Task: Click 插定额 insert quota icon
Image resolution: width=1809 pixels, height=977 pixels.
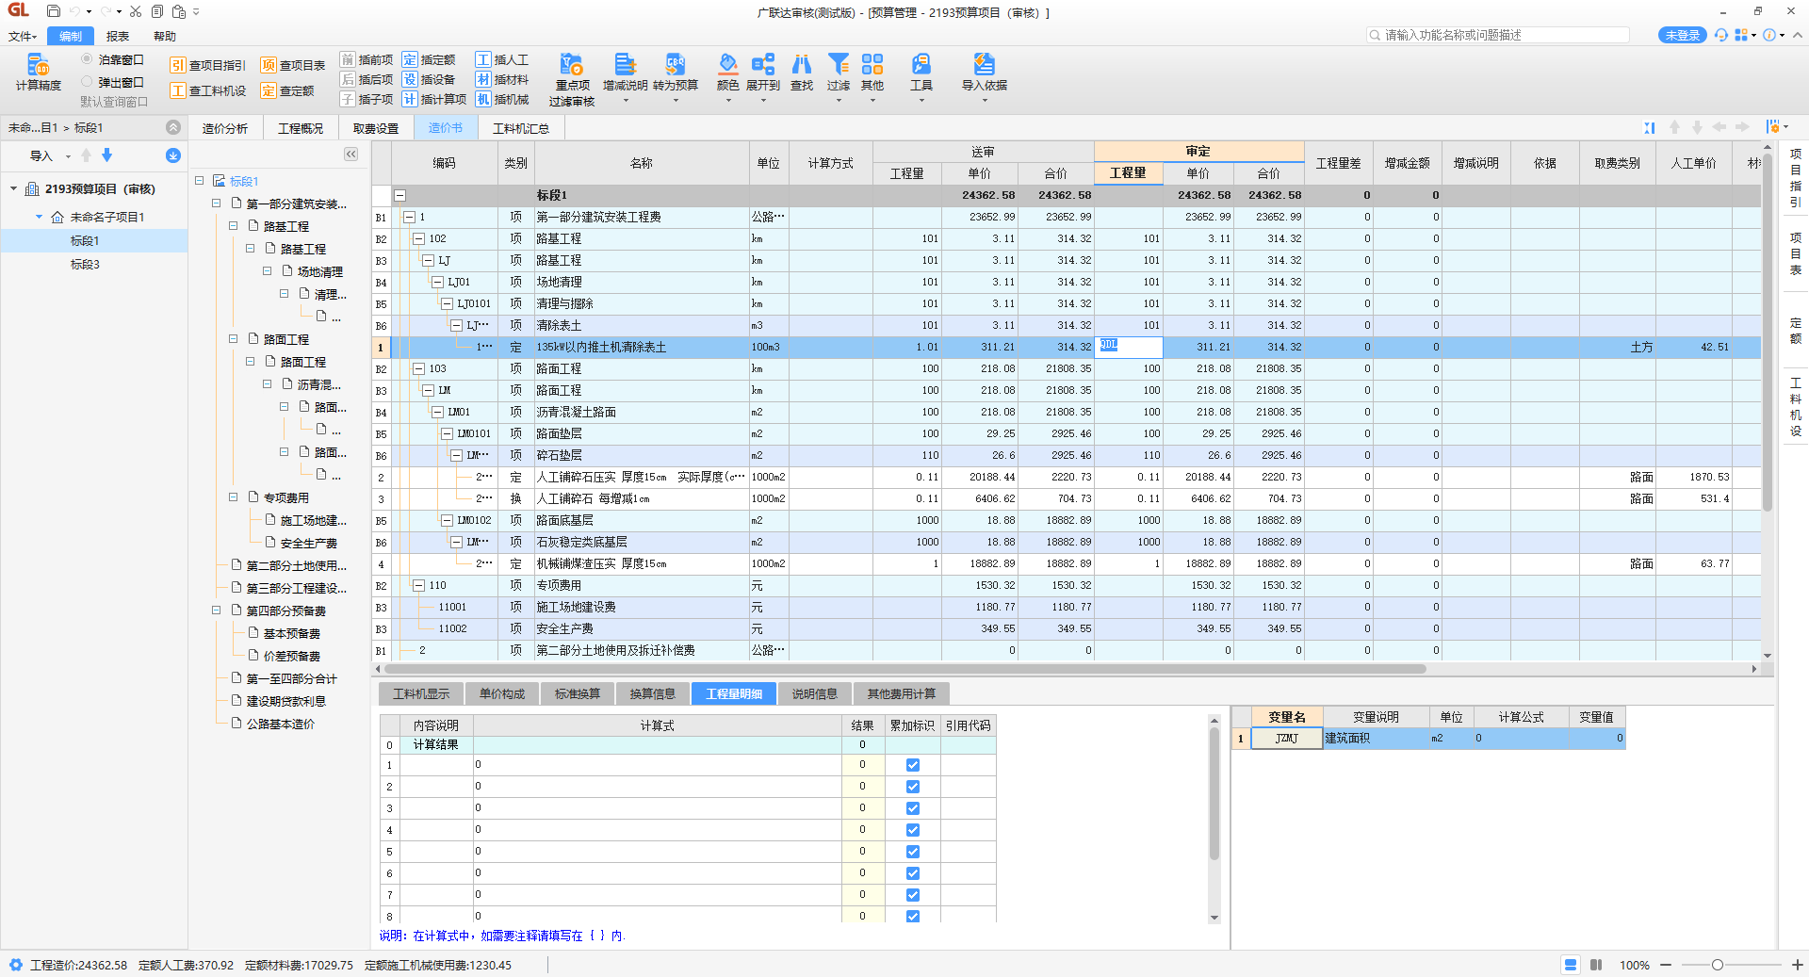Action: coord(429,59)
